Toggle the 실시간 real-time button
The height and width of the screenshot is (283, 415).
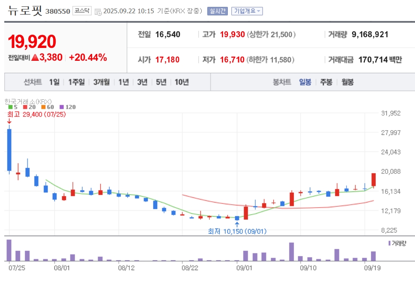218,11
